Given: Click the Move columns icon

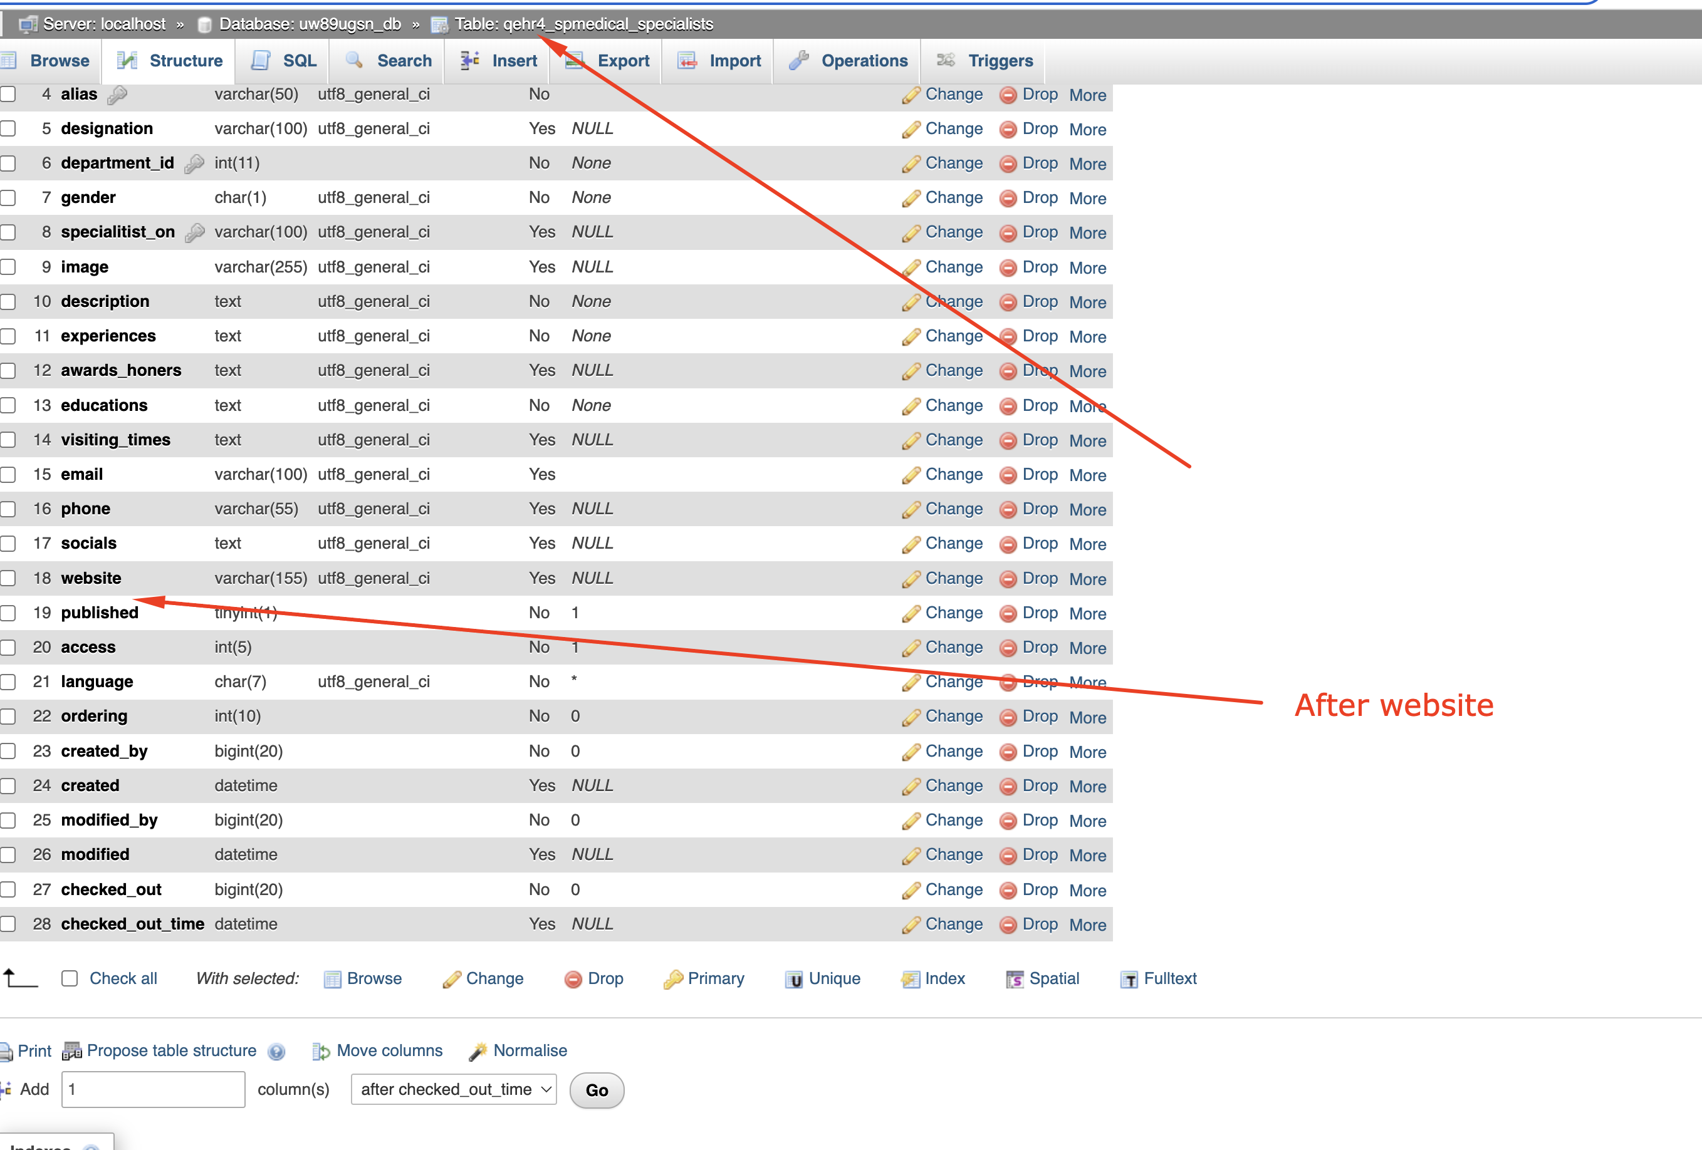Looking at the screenshot, I should pyautogui.click(x=321, y=1052).
